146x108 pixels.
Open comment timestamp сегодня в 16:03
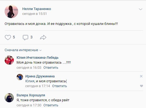(29, 68)
